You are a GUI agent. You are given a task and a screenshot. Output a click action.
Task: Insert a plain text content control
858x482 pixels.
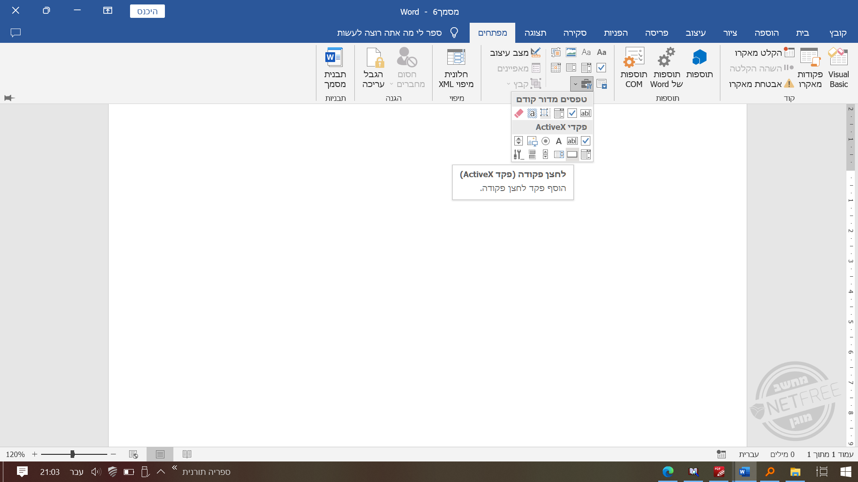(x=586, y=52)
